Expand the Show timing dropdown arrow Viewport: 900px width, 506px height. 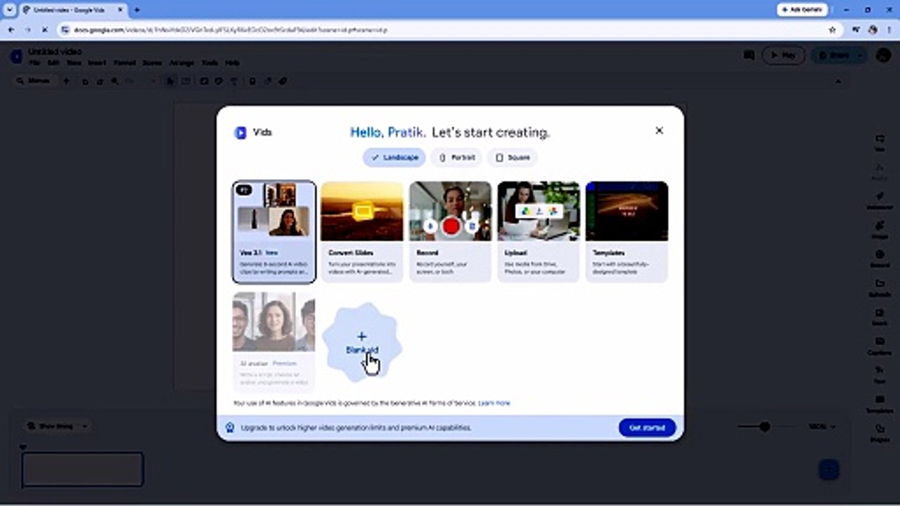(85, 426)
